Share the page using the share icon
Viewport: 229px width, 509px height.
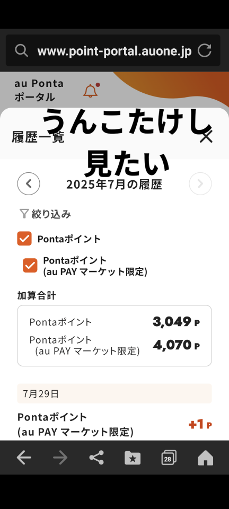[x=96, y=458]
